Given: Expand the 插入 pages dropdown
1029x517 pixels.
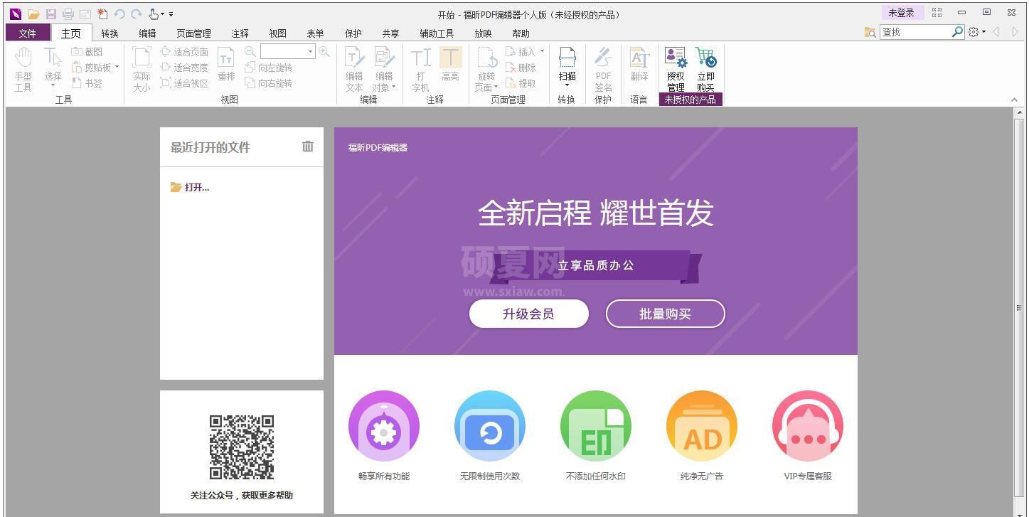Looking at the screenshot, I should point(542,51).
